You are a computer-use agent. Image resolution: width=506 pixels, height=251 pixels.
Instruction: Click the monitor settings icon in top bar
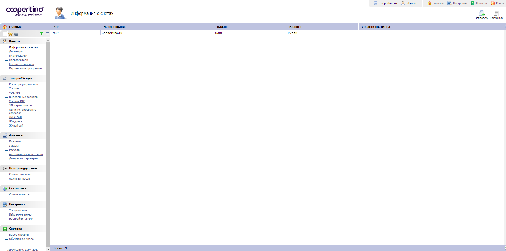pyautogui.click(x=450, y=3)
